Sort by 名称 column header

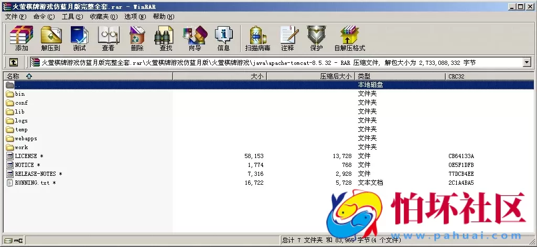click(88, 76)
